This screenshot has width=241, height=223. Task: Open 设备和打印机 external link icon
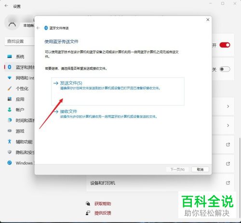click(x=228, y=183)
